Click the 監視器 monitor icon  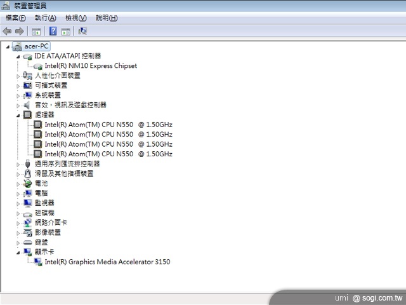tap(28, 203)
